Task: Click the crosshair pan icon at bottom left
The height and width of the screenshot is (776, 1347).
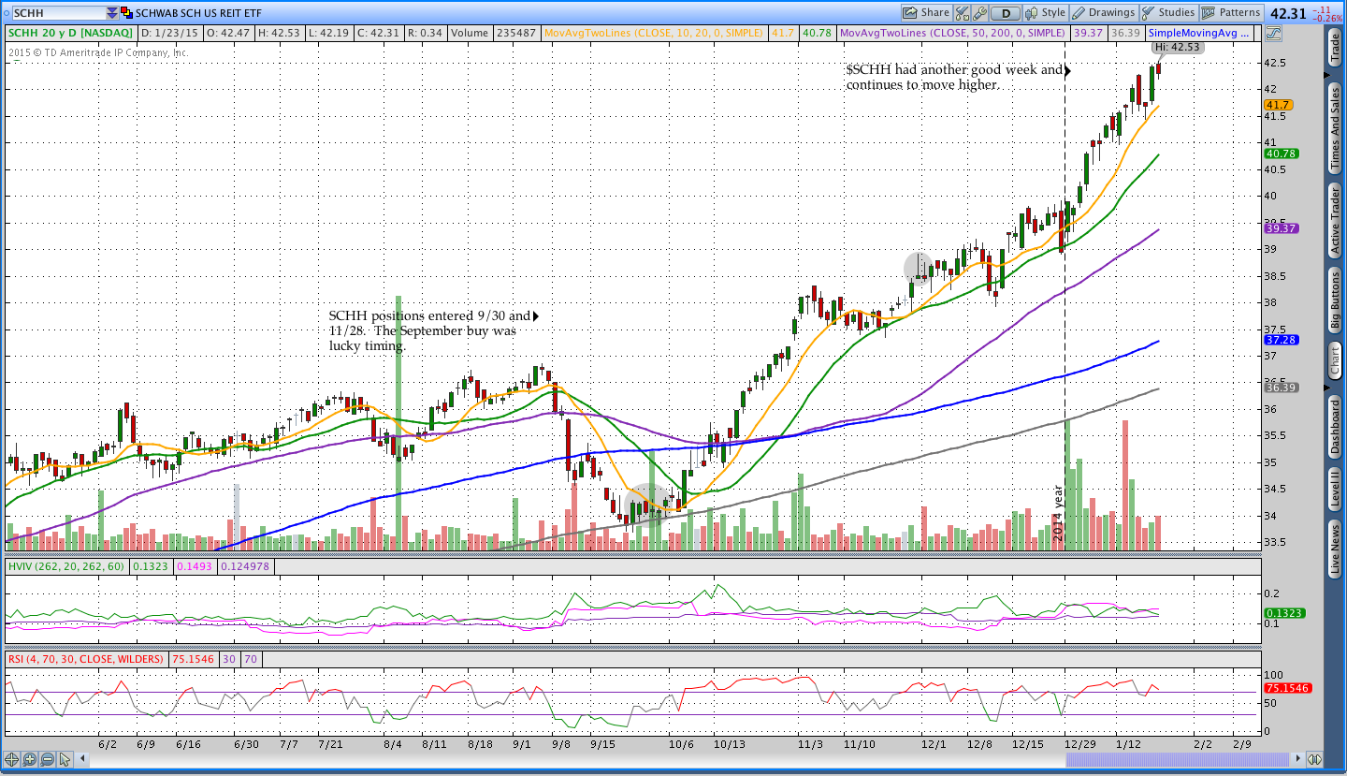Action: pos(12,759)
